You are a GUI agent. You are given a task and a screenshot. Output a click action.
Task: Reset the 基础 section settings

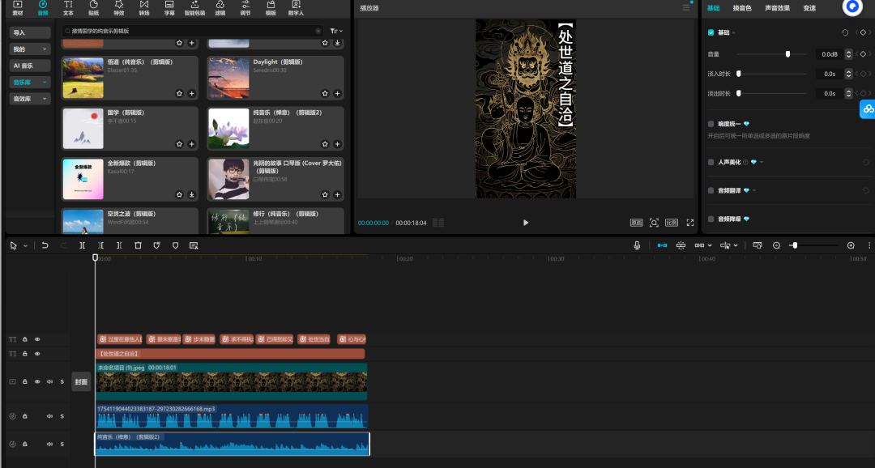pos(845,32)
